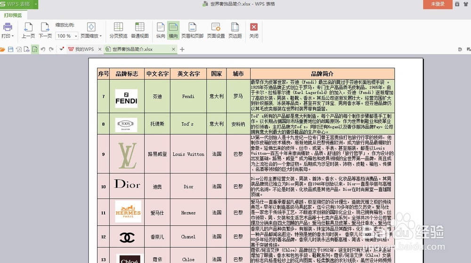This screenshot has width=471, height=263.
Task: Click the cell with text 安科纳
Action: pyautogui.click(x=238, y=124)
